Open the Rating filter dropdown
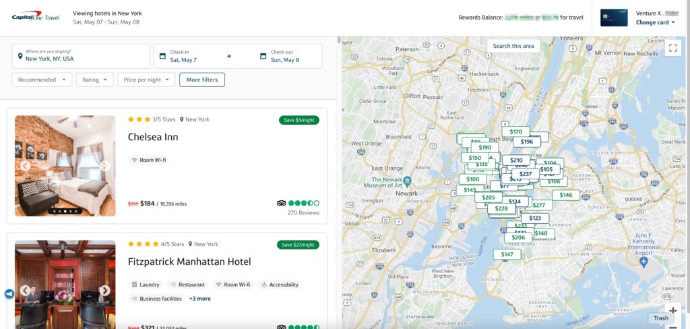The image size is (690, 329). [94, 80]
